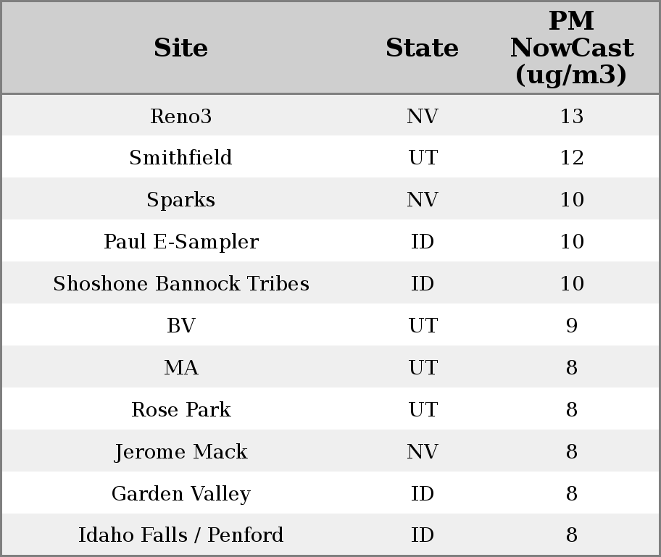
Task: Click the PM value 9 for BV
Action: pos(571,326)
